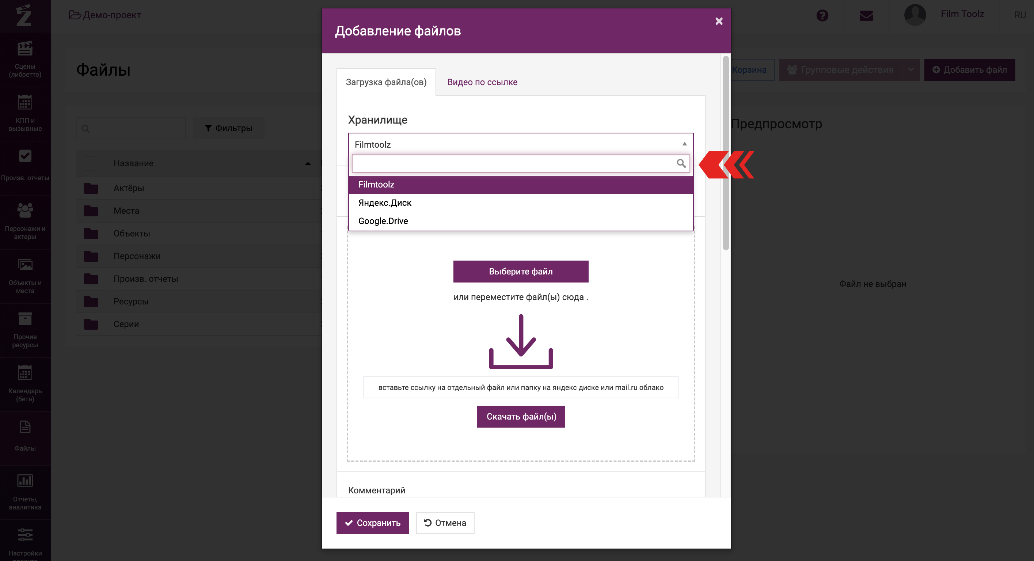Click the link paste input field
The image size is (1034, 561).
[521, 387]
